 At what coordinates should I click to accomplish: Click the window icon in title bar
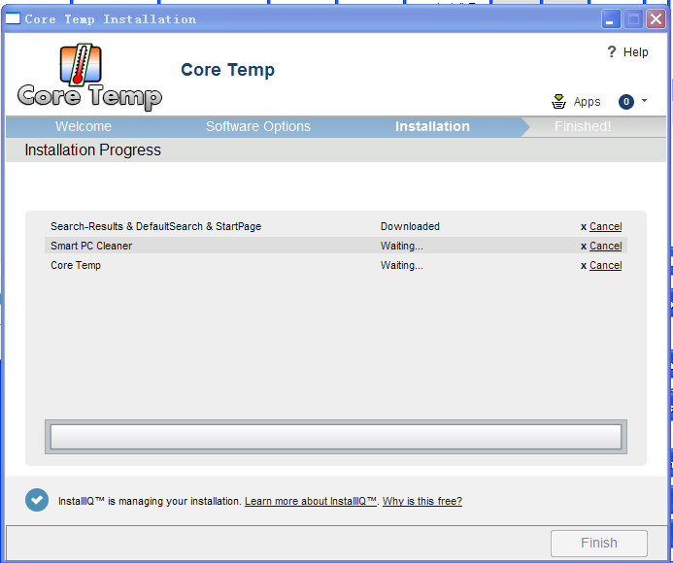13,18
